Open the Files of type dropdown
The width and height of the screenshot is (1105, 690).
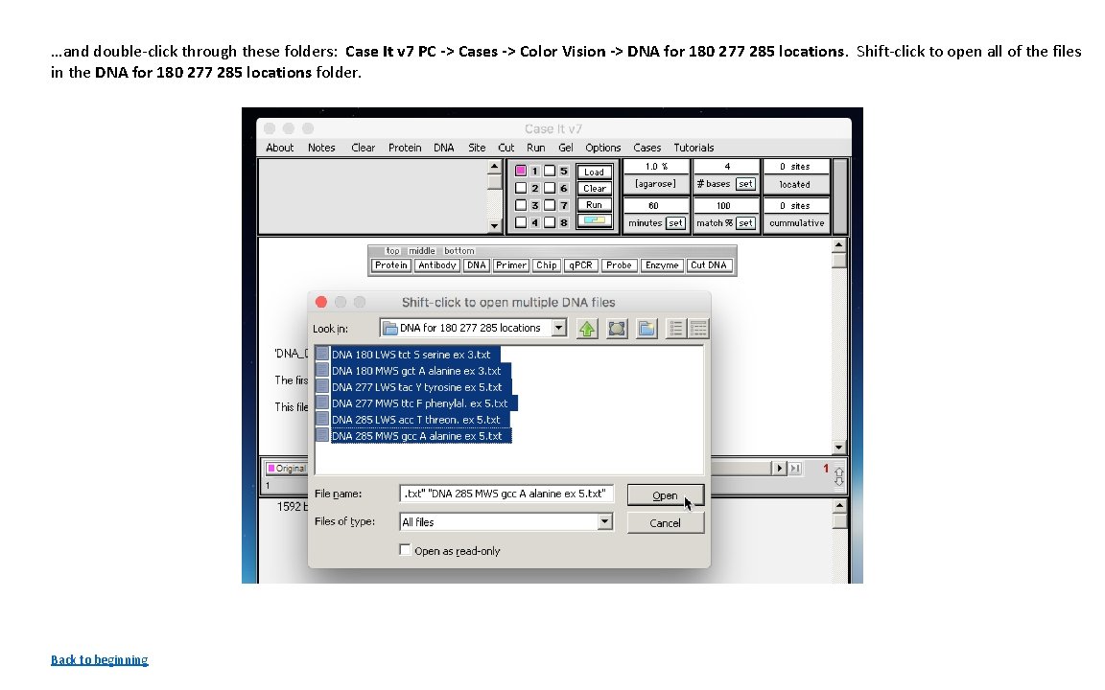pyautogui.click(x=603, y=522)
